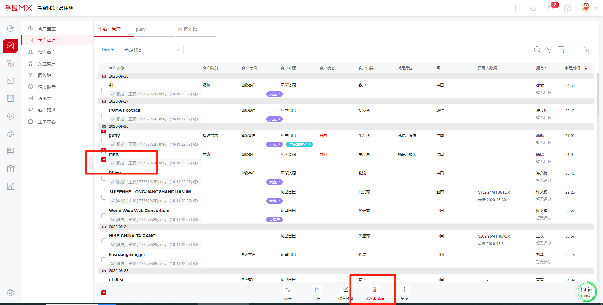Check the PUMA Football row checkbox
The width and height of the screenshot is (603, 305).
[x=104, y=115]
